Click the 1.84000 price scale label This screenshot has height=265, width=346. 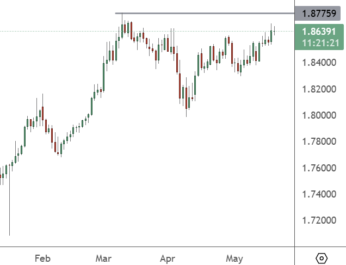pyautogui.click(x=318, y=63)
